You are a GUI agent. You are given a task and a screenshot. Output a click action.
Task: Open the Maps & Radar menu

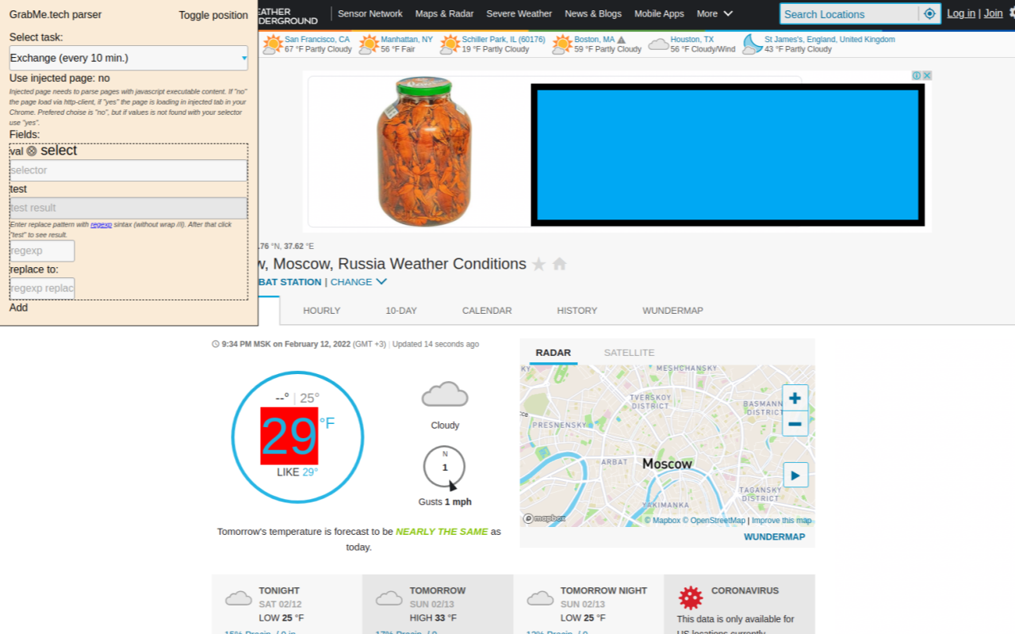(444, 13)
